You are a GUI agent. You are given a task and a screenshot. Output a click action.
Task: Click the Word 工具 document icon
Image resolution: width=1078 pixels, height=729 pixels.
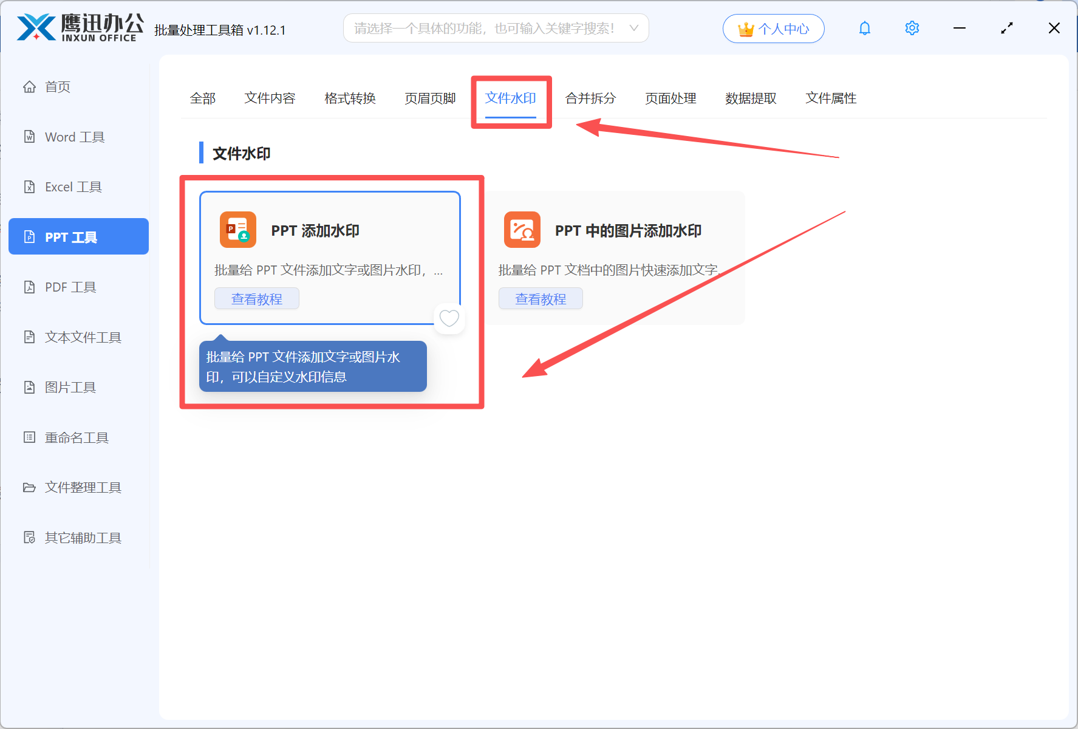pos(29,137)
